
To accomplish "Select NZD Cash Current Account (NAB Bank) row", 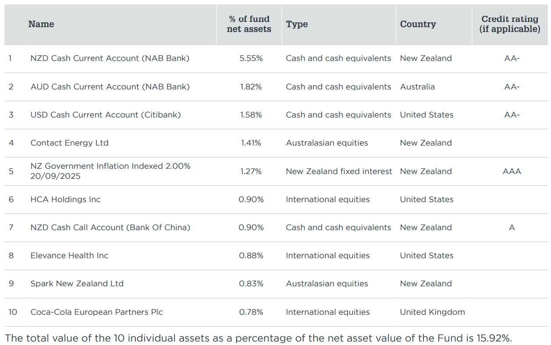I will tap(110, 58).
